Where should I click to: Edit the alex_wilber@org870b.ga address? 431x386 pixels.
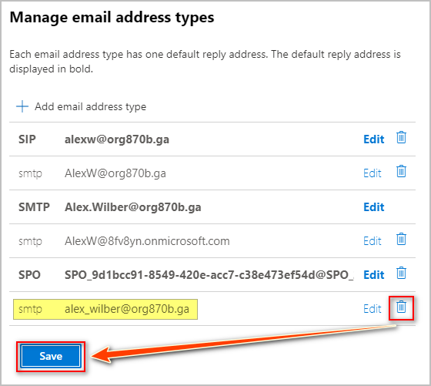click(373, 309)
